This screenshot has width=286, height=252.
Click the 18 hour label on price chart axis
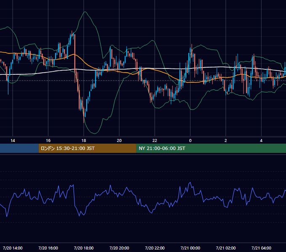click(x=84, y=141)
